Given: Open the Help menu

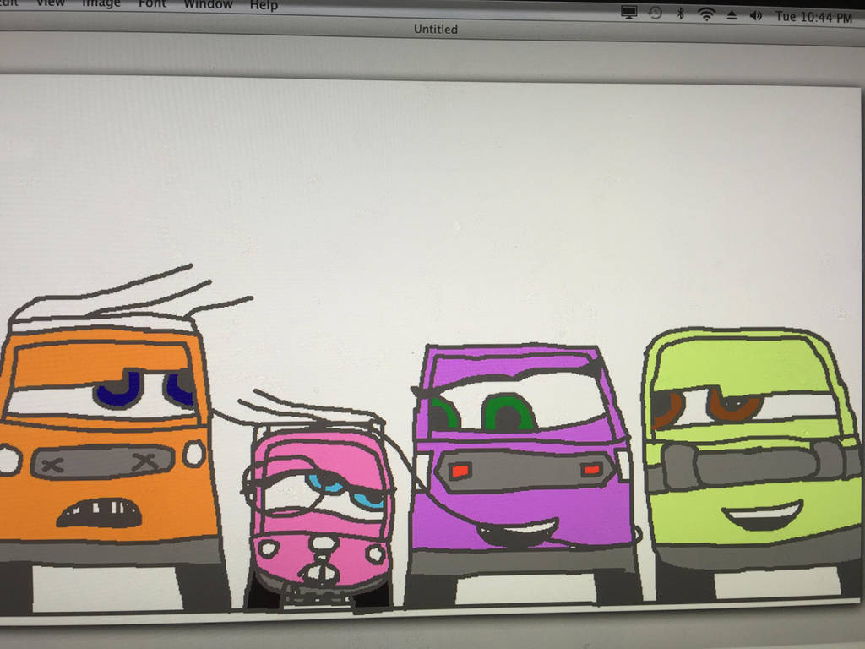Looking at the screenshot, I should [264, 6].
